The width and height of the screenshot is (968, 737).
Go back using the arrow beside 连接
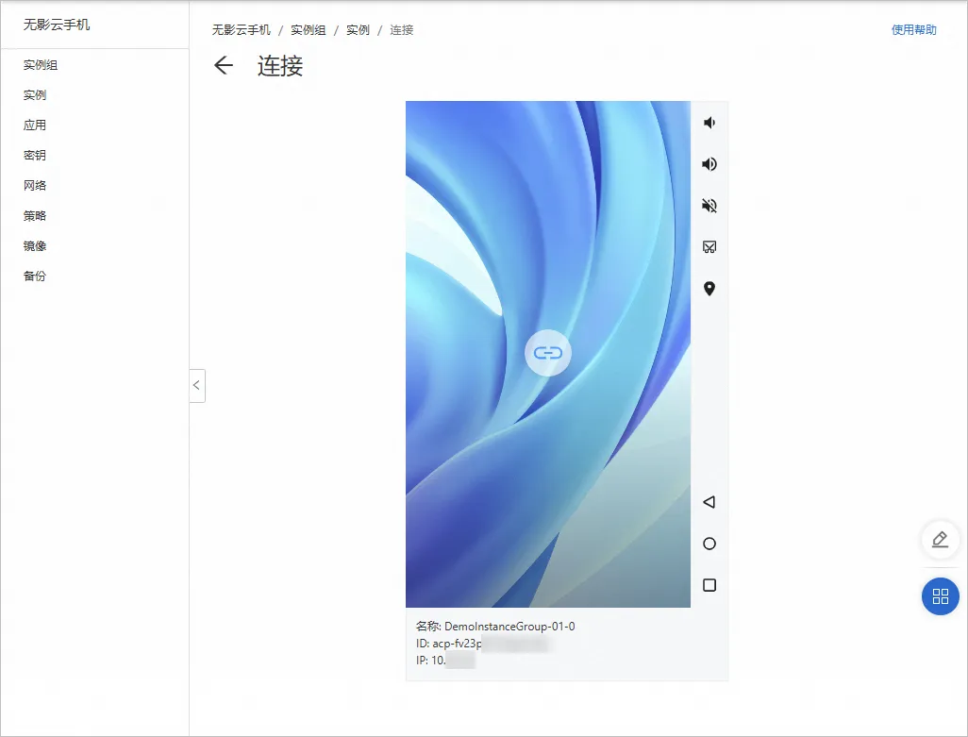click(224, 66)
